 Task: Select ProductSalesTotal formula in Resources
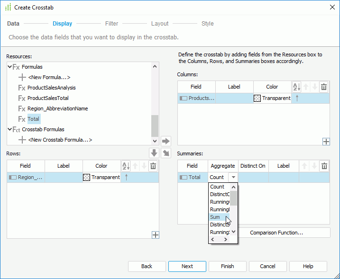pos(48,98)
